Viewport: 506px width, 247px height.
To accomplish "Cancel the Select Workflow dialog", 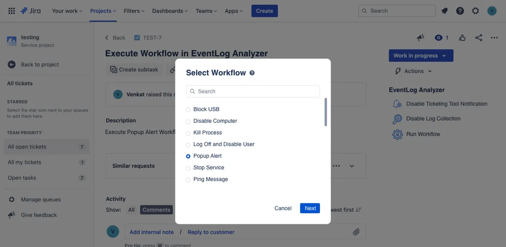I will click(283, 208).
